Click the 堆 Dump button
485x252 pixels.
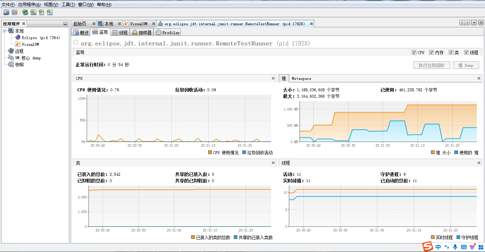coord(466,65)
